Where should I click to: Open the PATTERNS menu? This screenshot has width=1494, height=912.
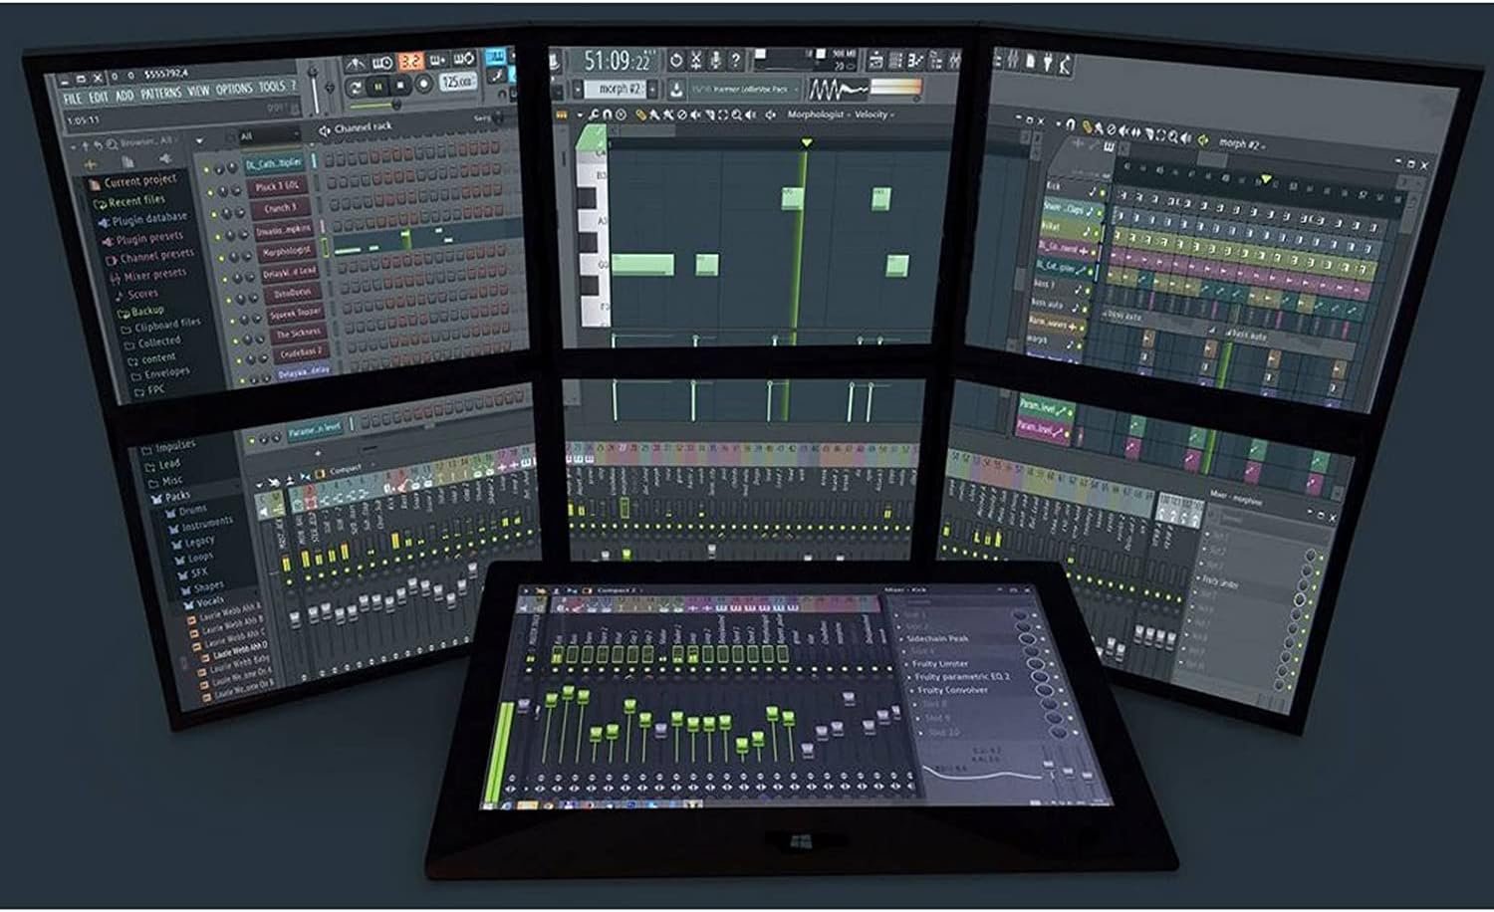point(160,94)
